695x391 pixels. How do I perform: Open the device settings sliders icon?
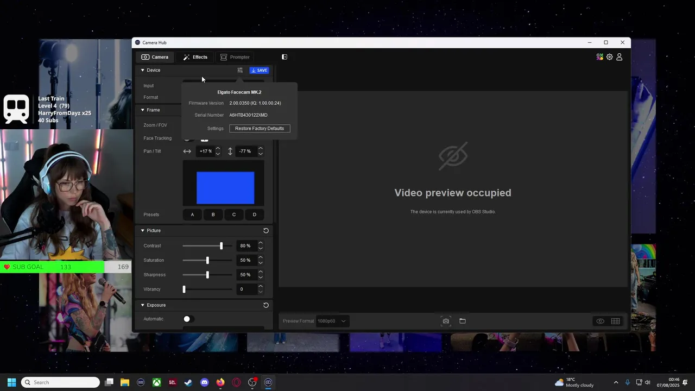coord(239,70)
